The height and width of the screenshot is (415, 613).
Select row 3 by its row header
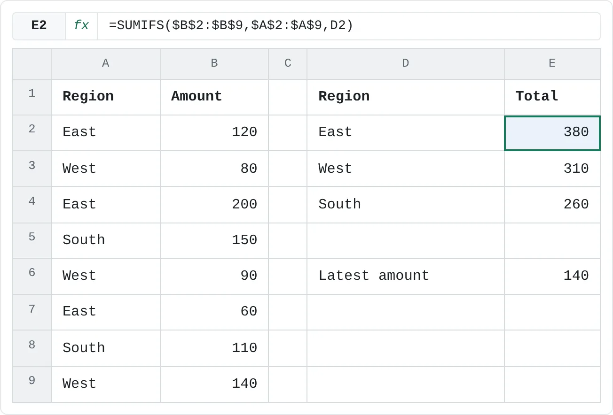tap(32, 169)
